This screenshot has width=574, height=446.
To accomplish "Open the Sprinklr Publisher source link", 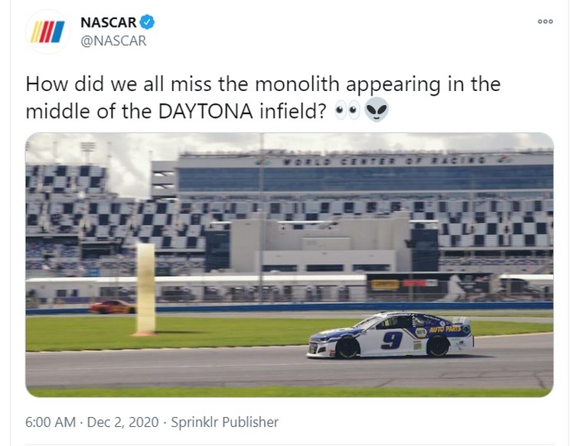I will [225, 422].
